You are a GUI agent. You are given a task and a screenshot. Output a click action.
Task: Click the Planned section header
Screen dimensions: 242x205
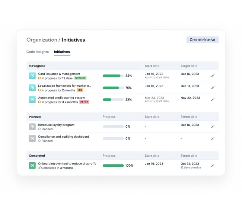35,117
